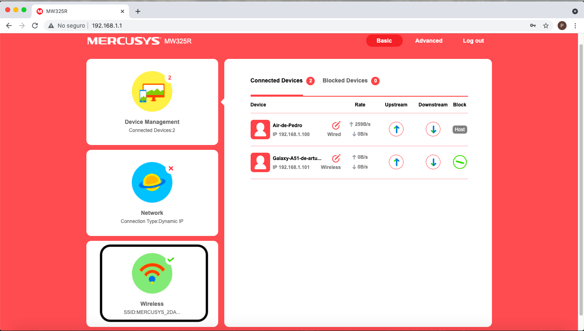The width and height of the screenshot is (584, 331).
Task: Set upstream limit for Air-de-Pedro
Action: click(x=396, y=130)
